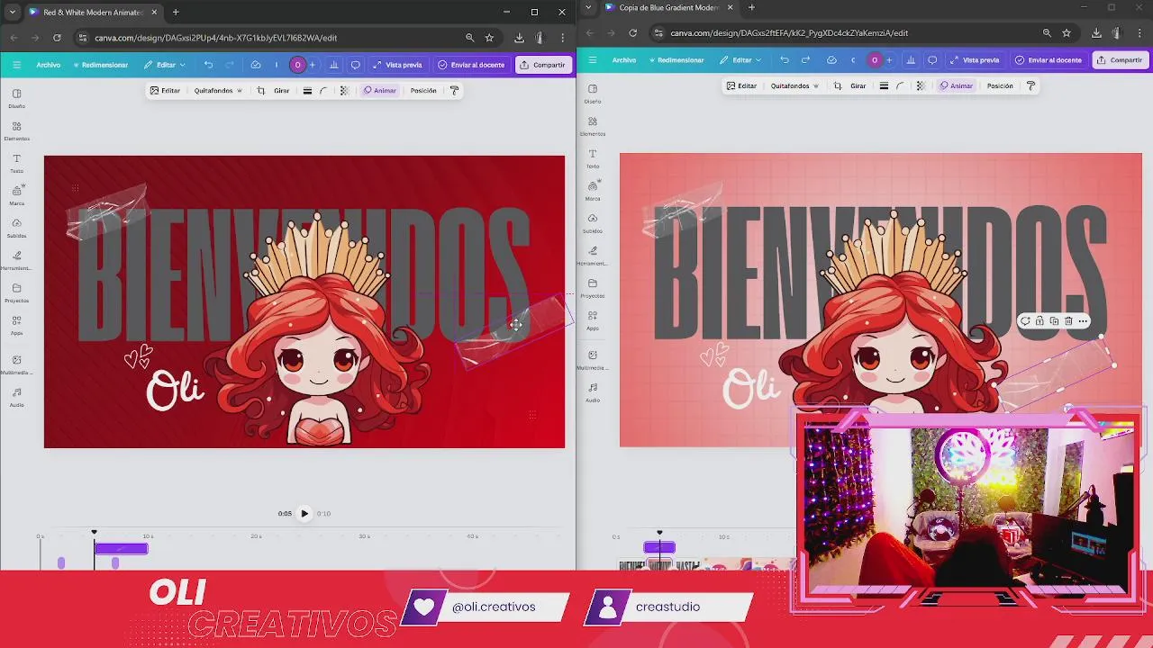Open transparency checker icon in left toolbar
This screenshot has height=648, width=1153.
click(344, 91)
